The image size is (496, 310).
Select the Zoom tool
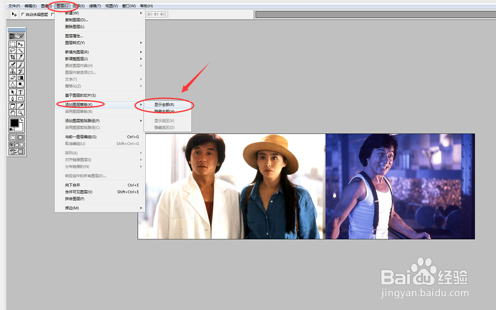tap(20, 113)
